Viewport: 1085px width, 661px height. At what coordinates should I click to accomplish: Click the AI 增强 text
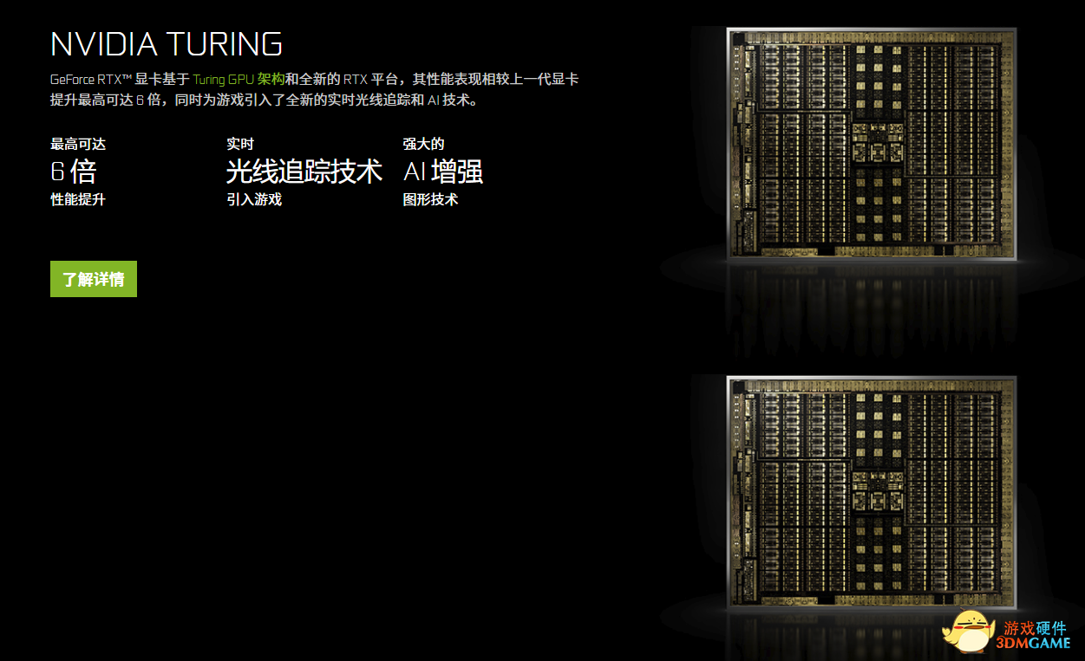click(x=443, y=172)
